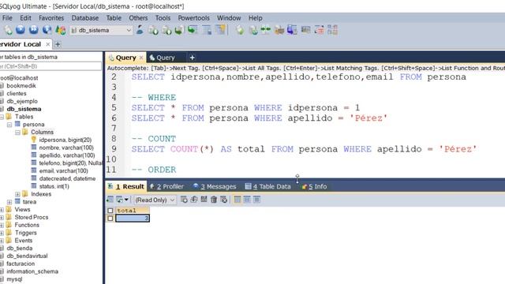The height and width of the screenshot is (284, 505).
Task: Open the Others menu
Action: pyautogui.click(x=138, y=18)
